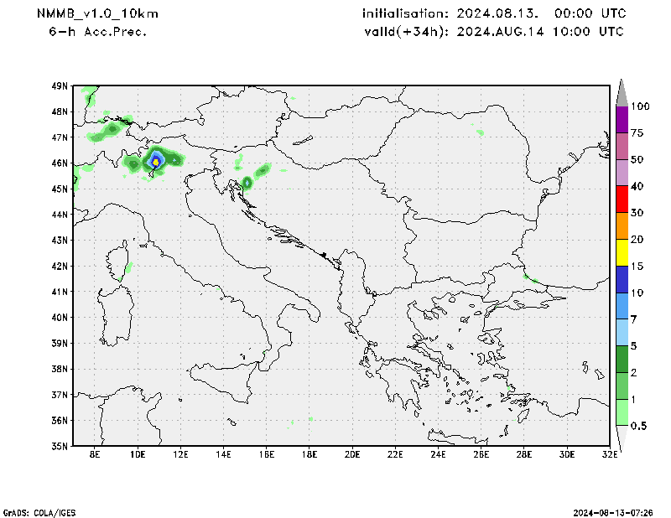Viewport: 671px width, 518px height.
Task: Click the 20E longitude axis label
Action: pyautogui.click(x=352, y=454)
